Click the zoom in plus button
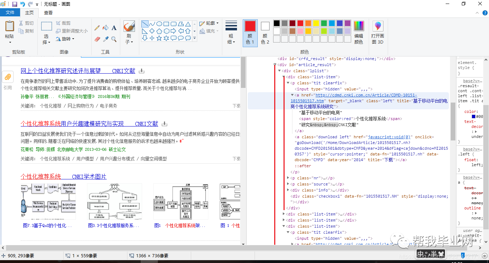The height and width of the screenshot is (263, 489). click(x=484, y=255)
